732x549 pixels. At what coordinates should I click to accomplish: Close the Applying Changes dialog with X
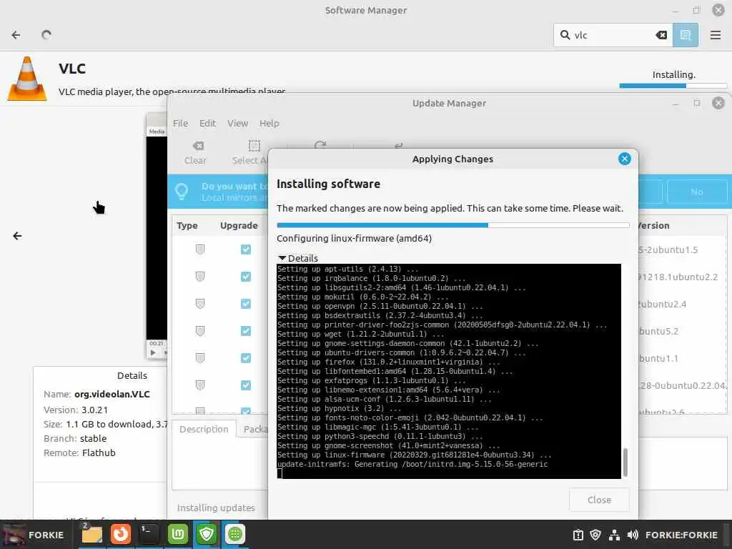[x=624, y=159]
